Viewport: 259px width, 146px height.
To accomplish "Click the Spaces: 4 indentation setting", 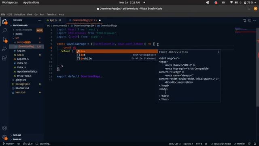I will 188,144.
